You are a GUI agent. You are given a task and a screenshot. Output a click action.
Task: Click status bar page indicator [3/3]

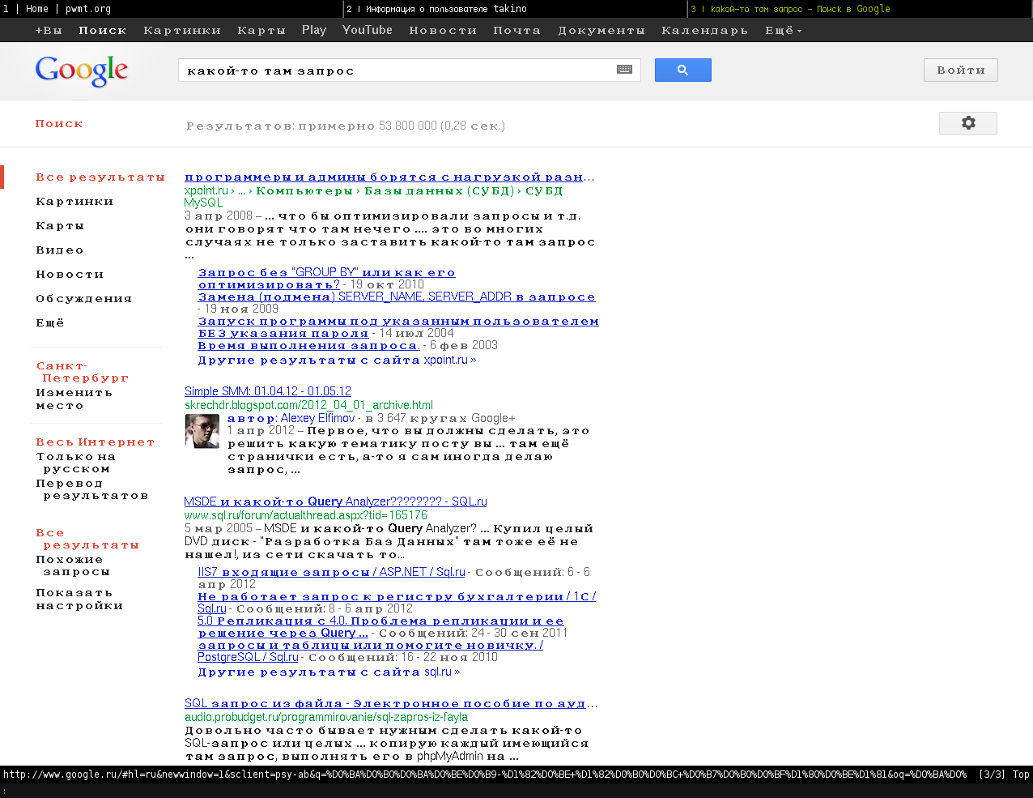[x=992, y=775]
